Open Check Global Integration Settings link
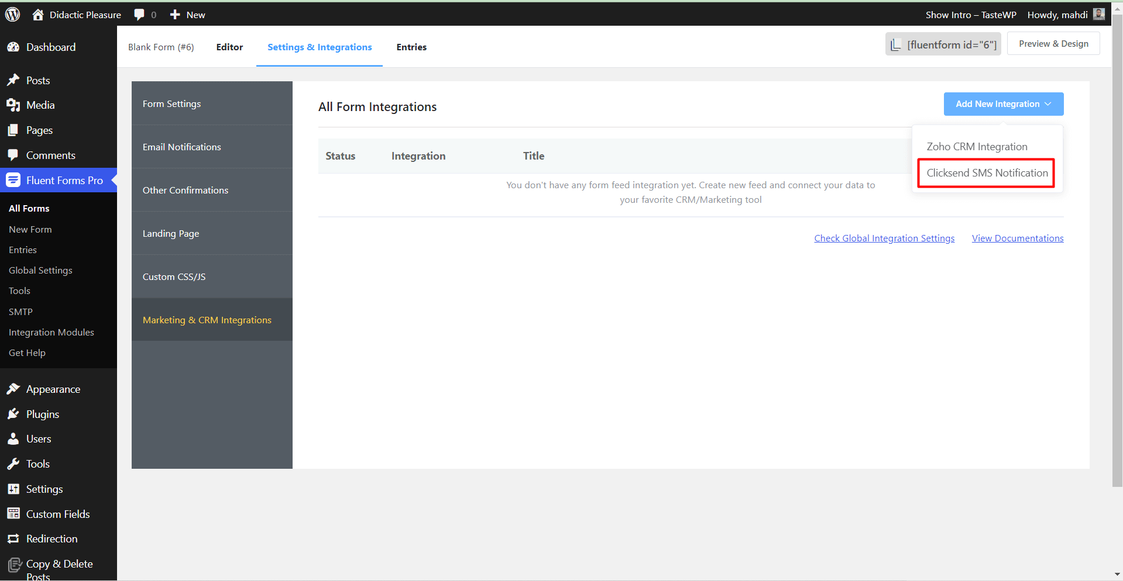Viewport: 1123px width, 581px height. [884, 238]
